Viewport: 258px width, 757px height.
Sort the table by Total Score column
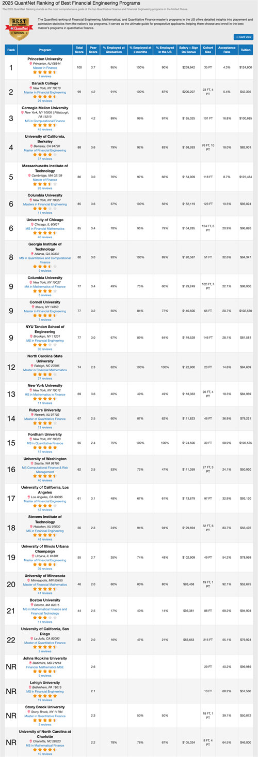tap(79, 50)
